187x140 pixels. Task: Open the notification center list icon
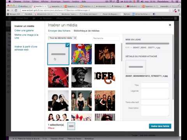click(177, 2)
